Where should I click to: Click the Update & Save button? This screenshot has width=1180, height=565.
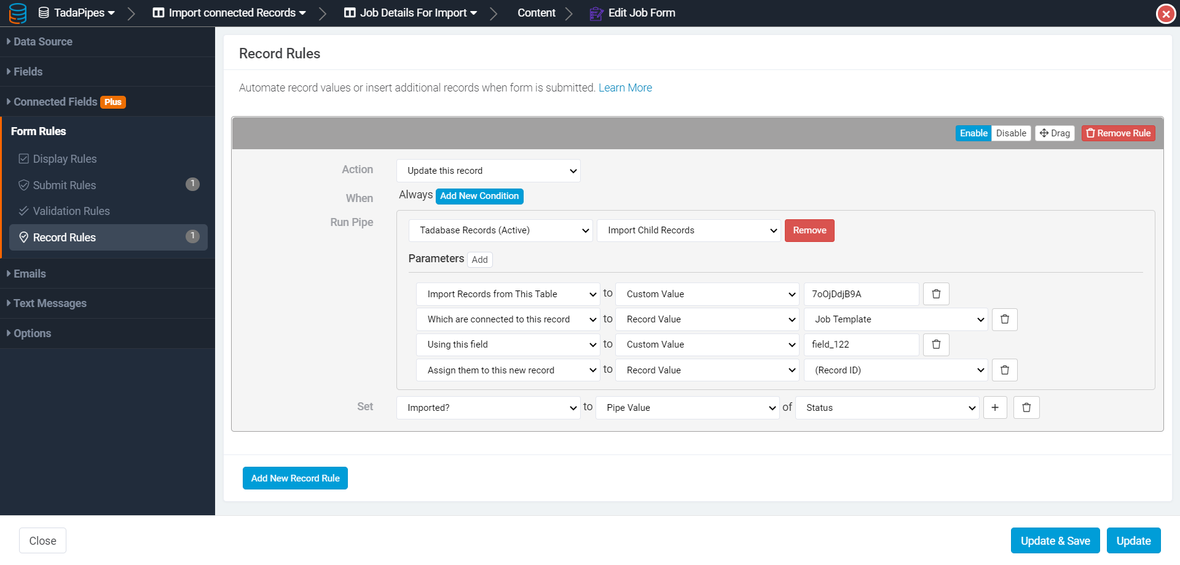[x=1055, y=540]
